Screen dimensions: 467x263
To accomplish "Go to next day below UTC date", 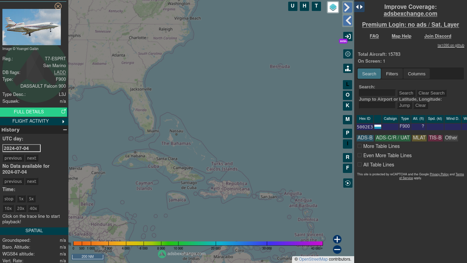I will point(32,158).
